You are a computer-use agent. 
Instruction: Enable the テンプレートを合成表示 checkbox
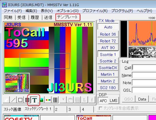click(x=101, y=108)
